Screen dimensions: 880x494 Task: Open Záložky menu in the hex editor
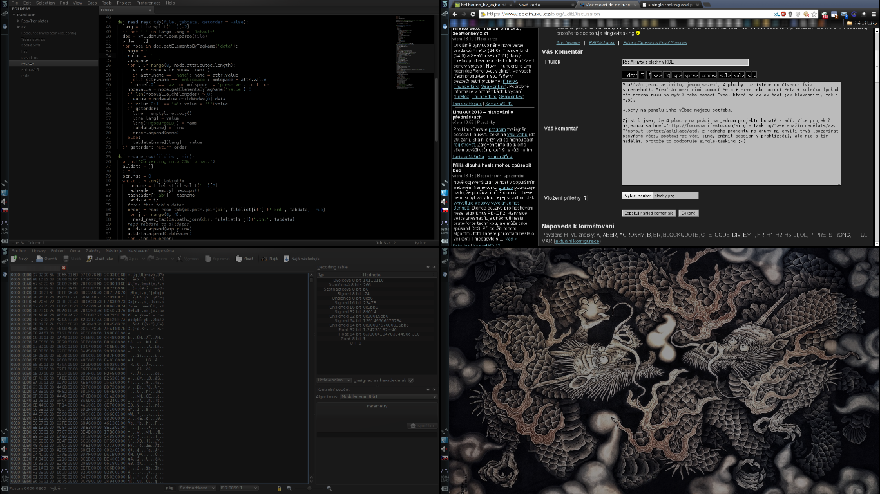[93, 250]
